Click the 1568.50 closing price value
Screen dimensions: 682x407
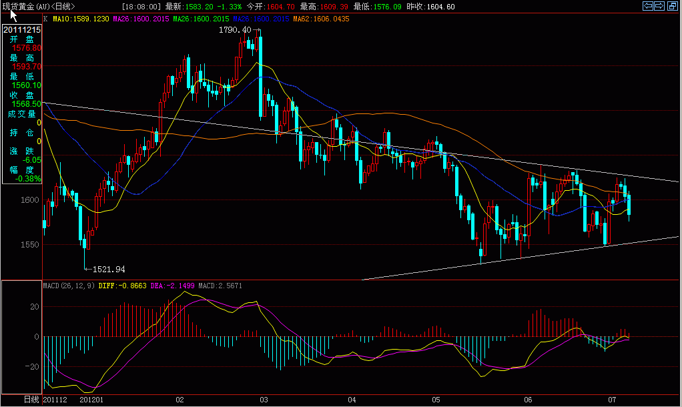(26, 104)
